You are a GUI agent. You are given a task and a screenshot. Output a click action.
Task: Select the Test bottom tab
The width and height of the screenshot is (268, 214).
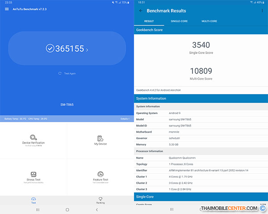click(x=33, y=201)
